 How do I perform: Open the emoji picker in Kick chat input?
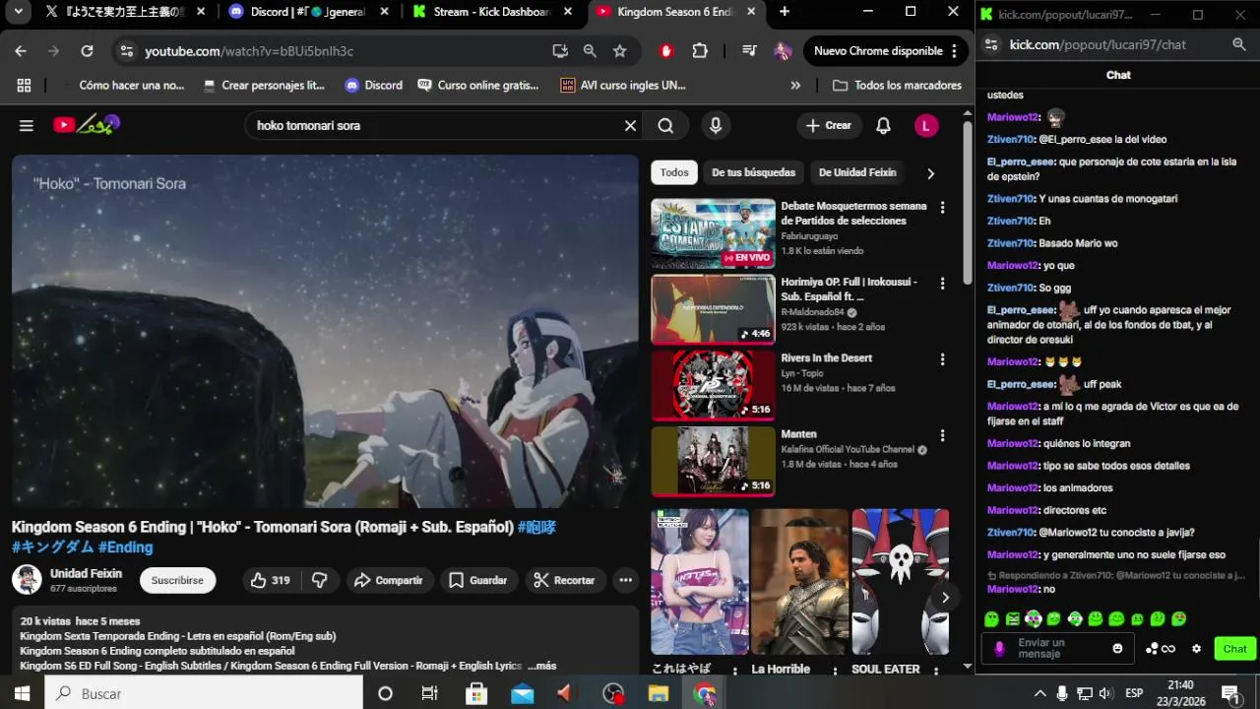coord(1117,648)
